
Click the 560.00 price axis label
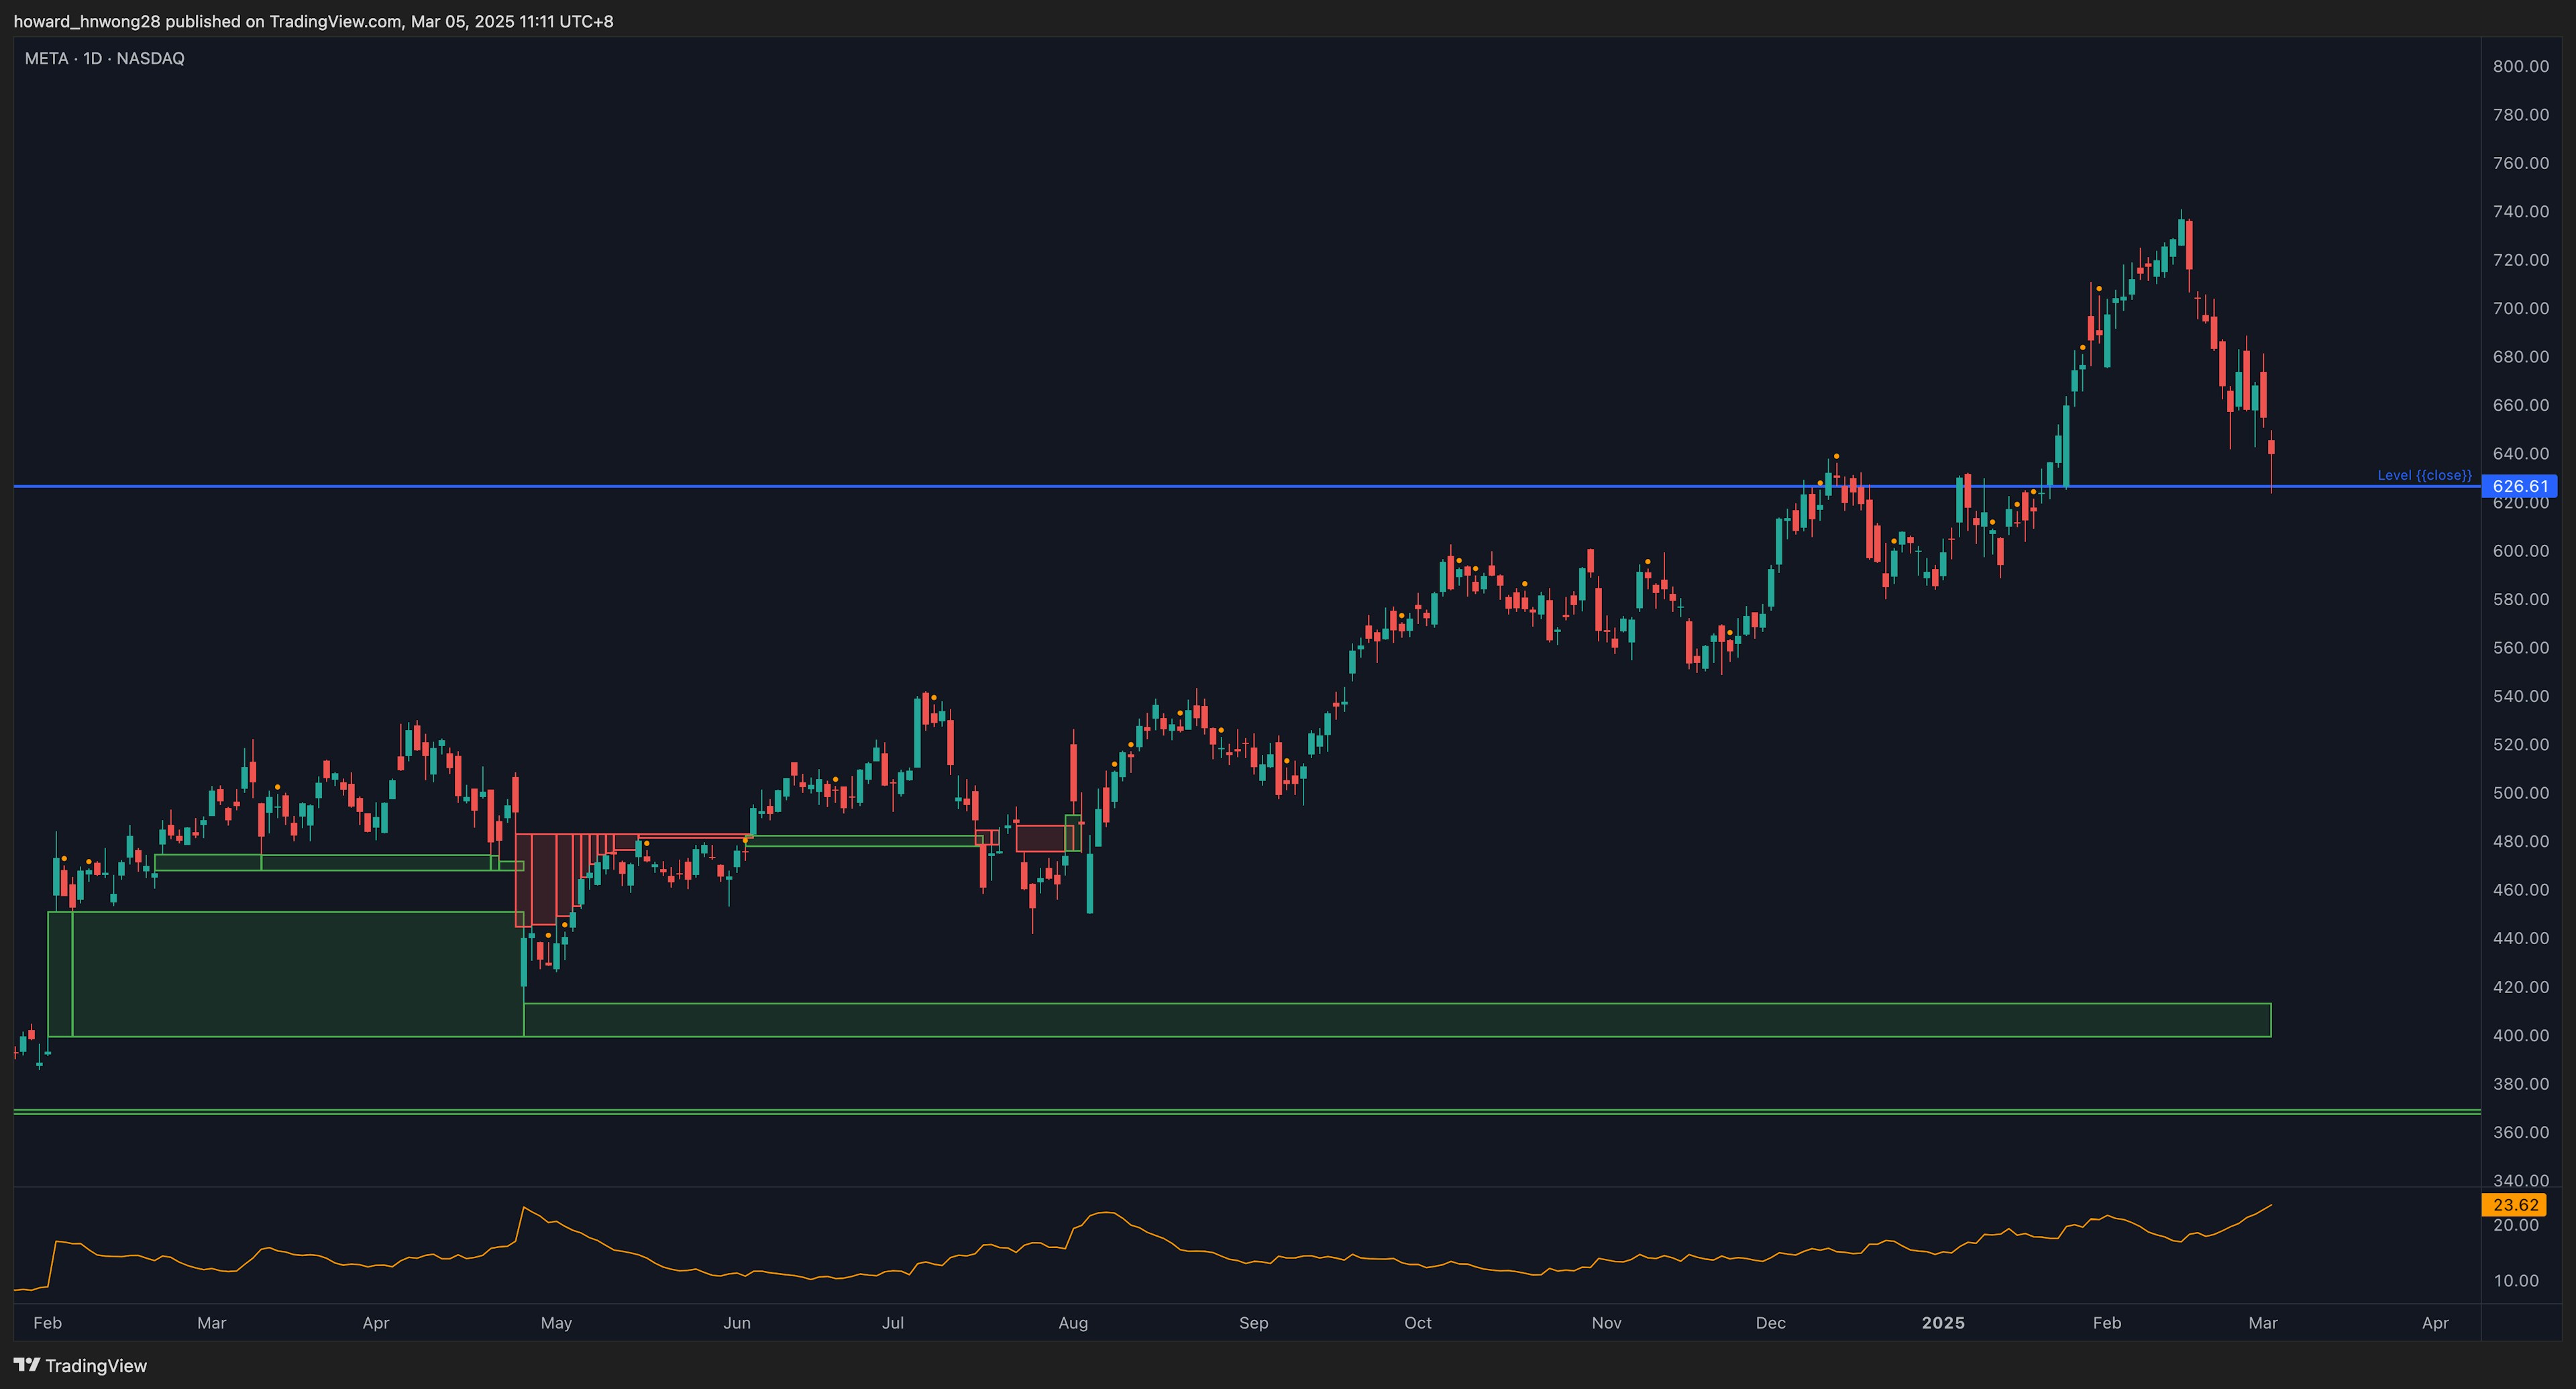2521,648
